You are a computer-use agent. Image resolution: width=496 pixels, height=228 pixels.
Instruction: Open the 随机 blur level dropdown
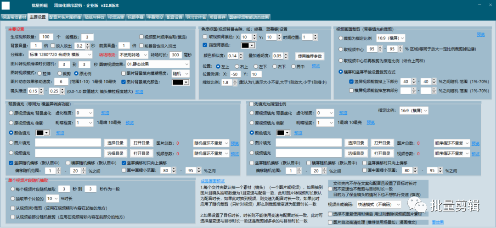tap(180, 73)
